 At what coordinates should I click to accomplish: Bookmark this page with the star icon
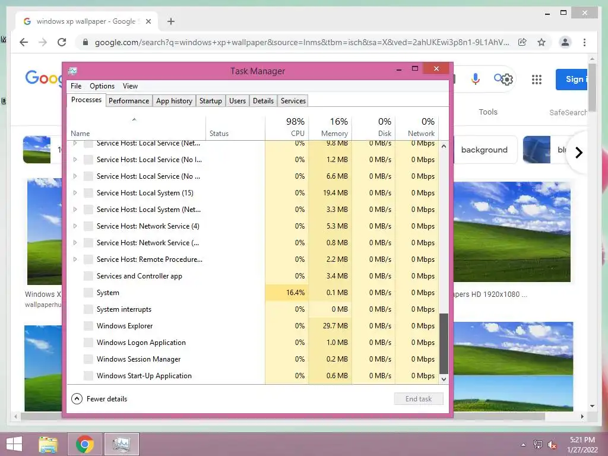coord(541,42)
